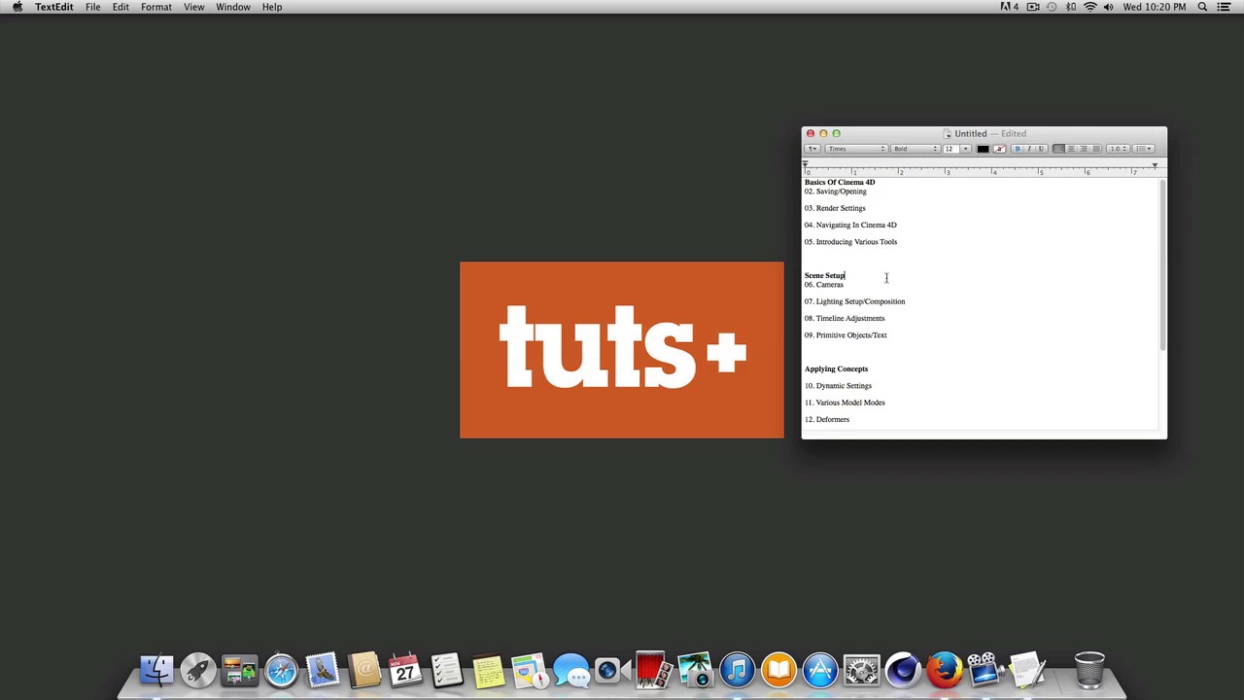Open Mail stamp icon in dock

[x=322, y=670]
